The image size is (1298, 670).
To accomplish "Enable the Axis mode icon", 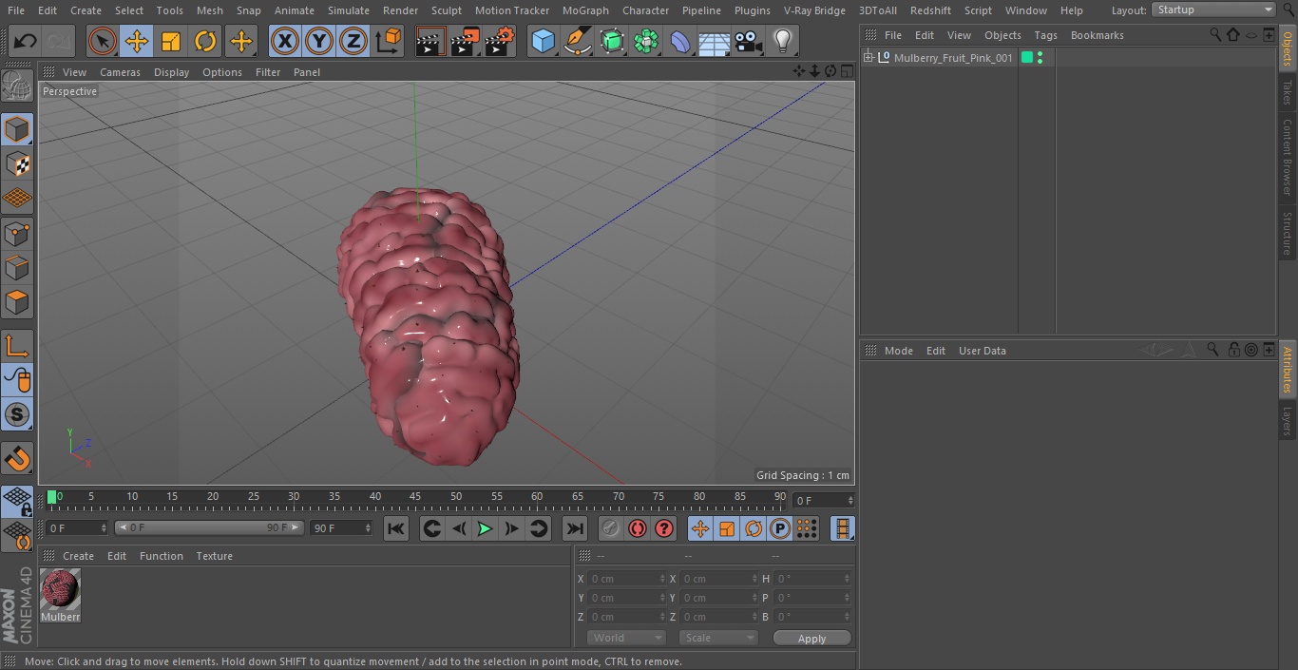I will pyautogui.click(x=17, y=346).
